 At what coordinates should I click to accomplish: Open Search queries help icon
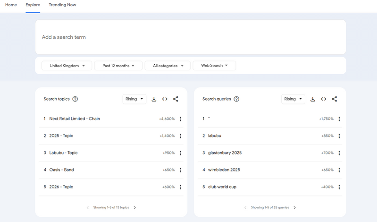point(236,99)
